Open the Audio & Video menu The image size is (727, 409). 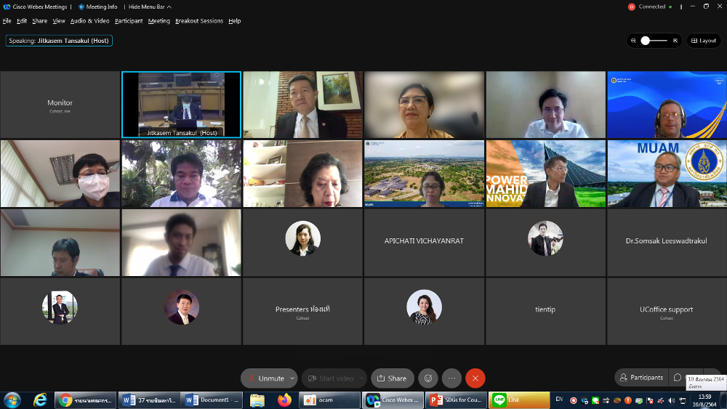coord(89,21)
